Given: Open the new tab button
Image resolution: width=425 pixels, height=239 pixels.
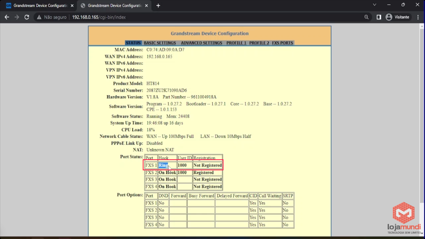Looking at the screenshot, I should tap(158, 6).
